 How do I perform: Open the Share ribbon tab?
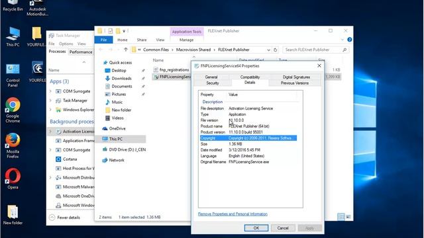coord(141,40)
